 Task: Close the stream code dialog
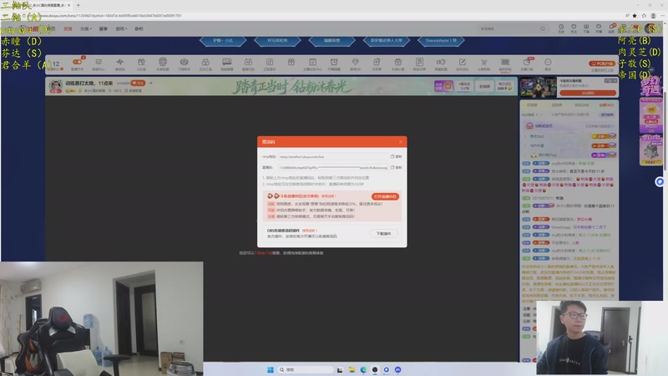click(400, 142)
